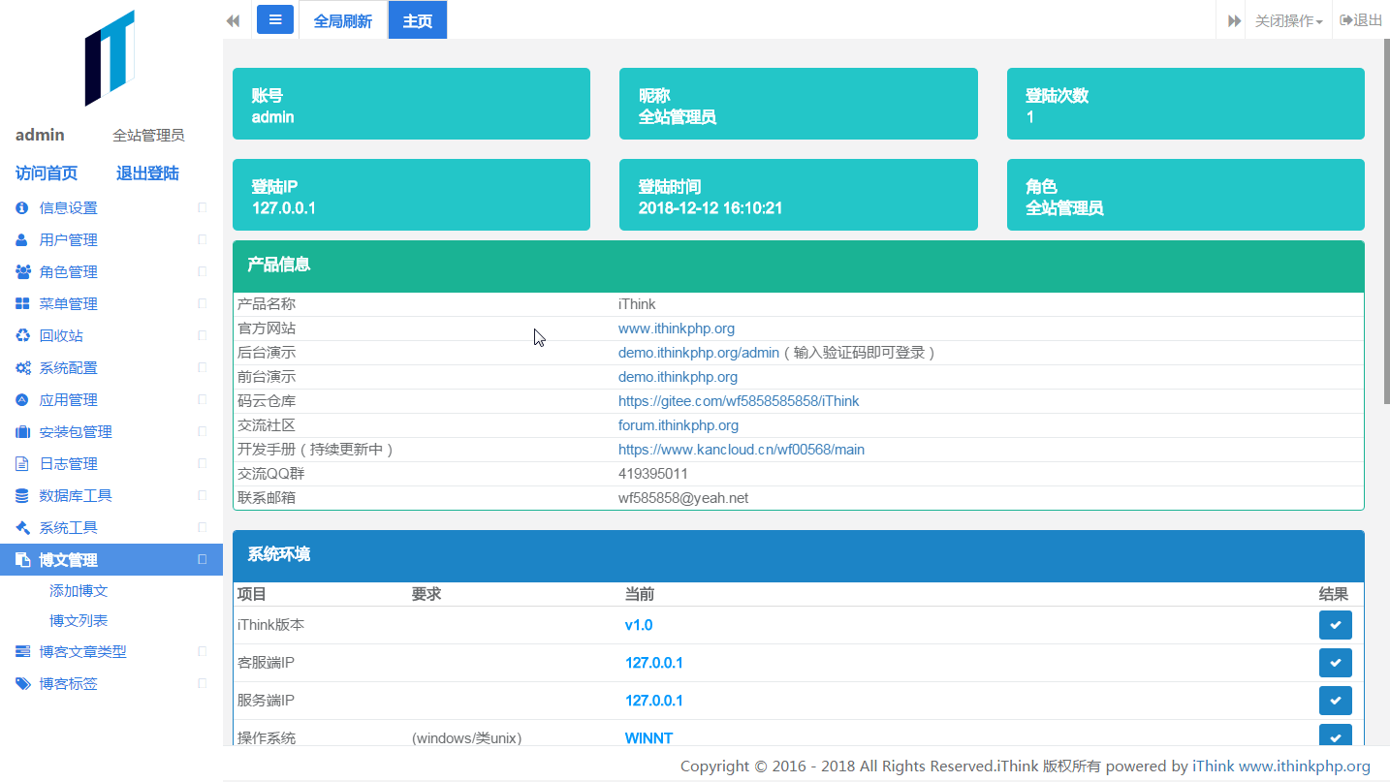The image size is (1390, 782).
Task: Click the tags icon beside 博客标签
Action: click(x=22, y=684)
